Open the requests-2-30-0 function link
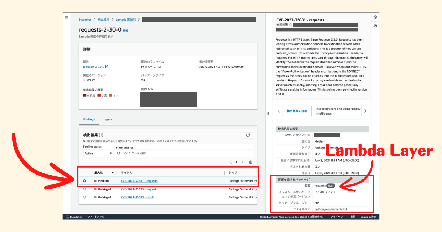The image size is (442, 232). (x=94, y=67)
